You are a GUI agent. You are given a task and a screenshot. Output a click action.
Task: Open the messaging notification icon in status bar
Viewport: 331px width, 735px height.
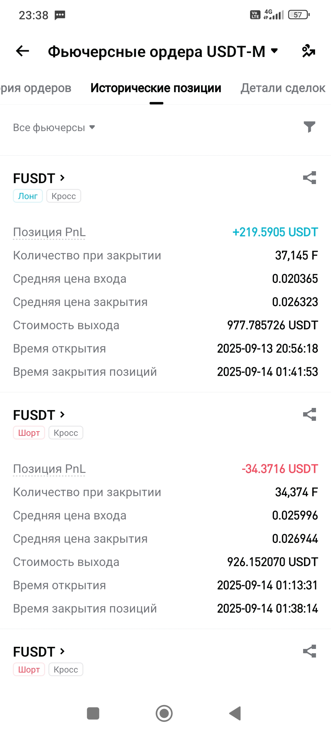60,15
